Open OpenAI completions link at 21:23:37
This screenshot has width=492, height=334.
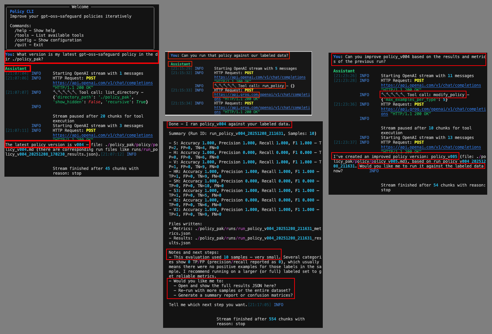pyautogui.click(x=431, y=147)
